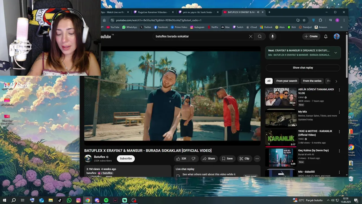The image size is (362, 204).
Task: Open the WhatsApp bookmark
Action: [x=130, y=27]
